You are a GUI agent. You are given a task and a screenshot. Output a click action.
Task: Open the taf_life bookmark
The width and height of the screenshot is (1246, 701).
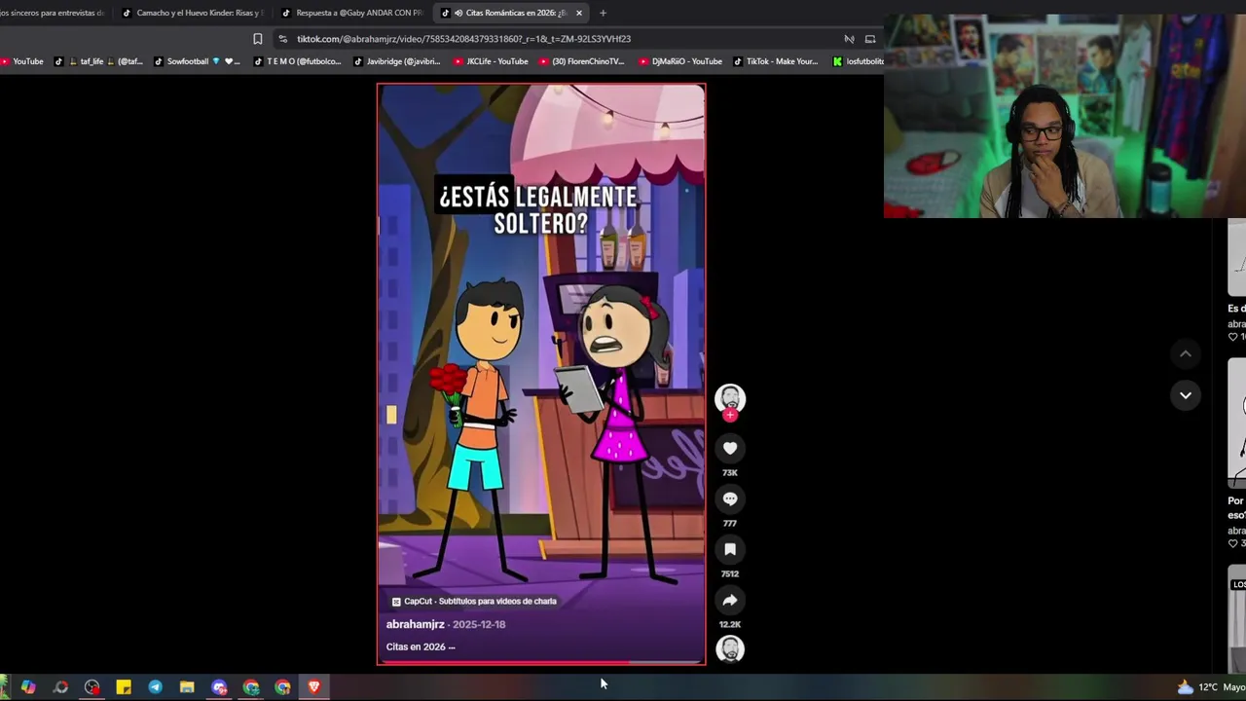point(98,61)
